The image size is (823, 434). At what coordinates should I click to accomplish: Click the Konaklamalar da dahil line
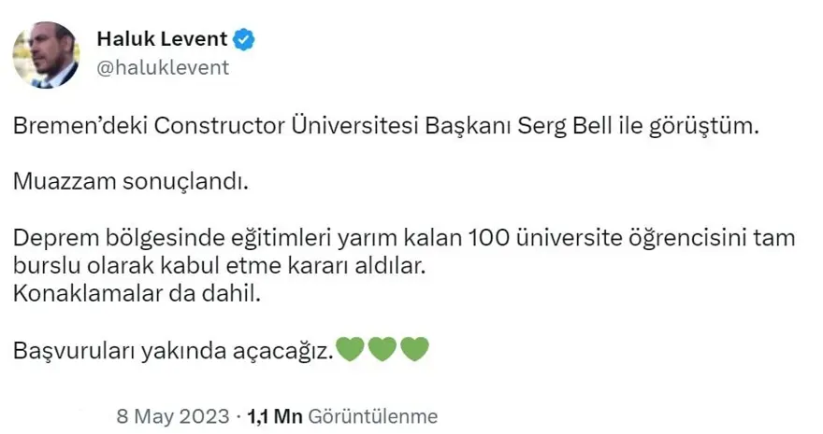[135, 294]
